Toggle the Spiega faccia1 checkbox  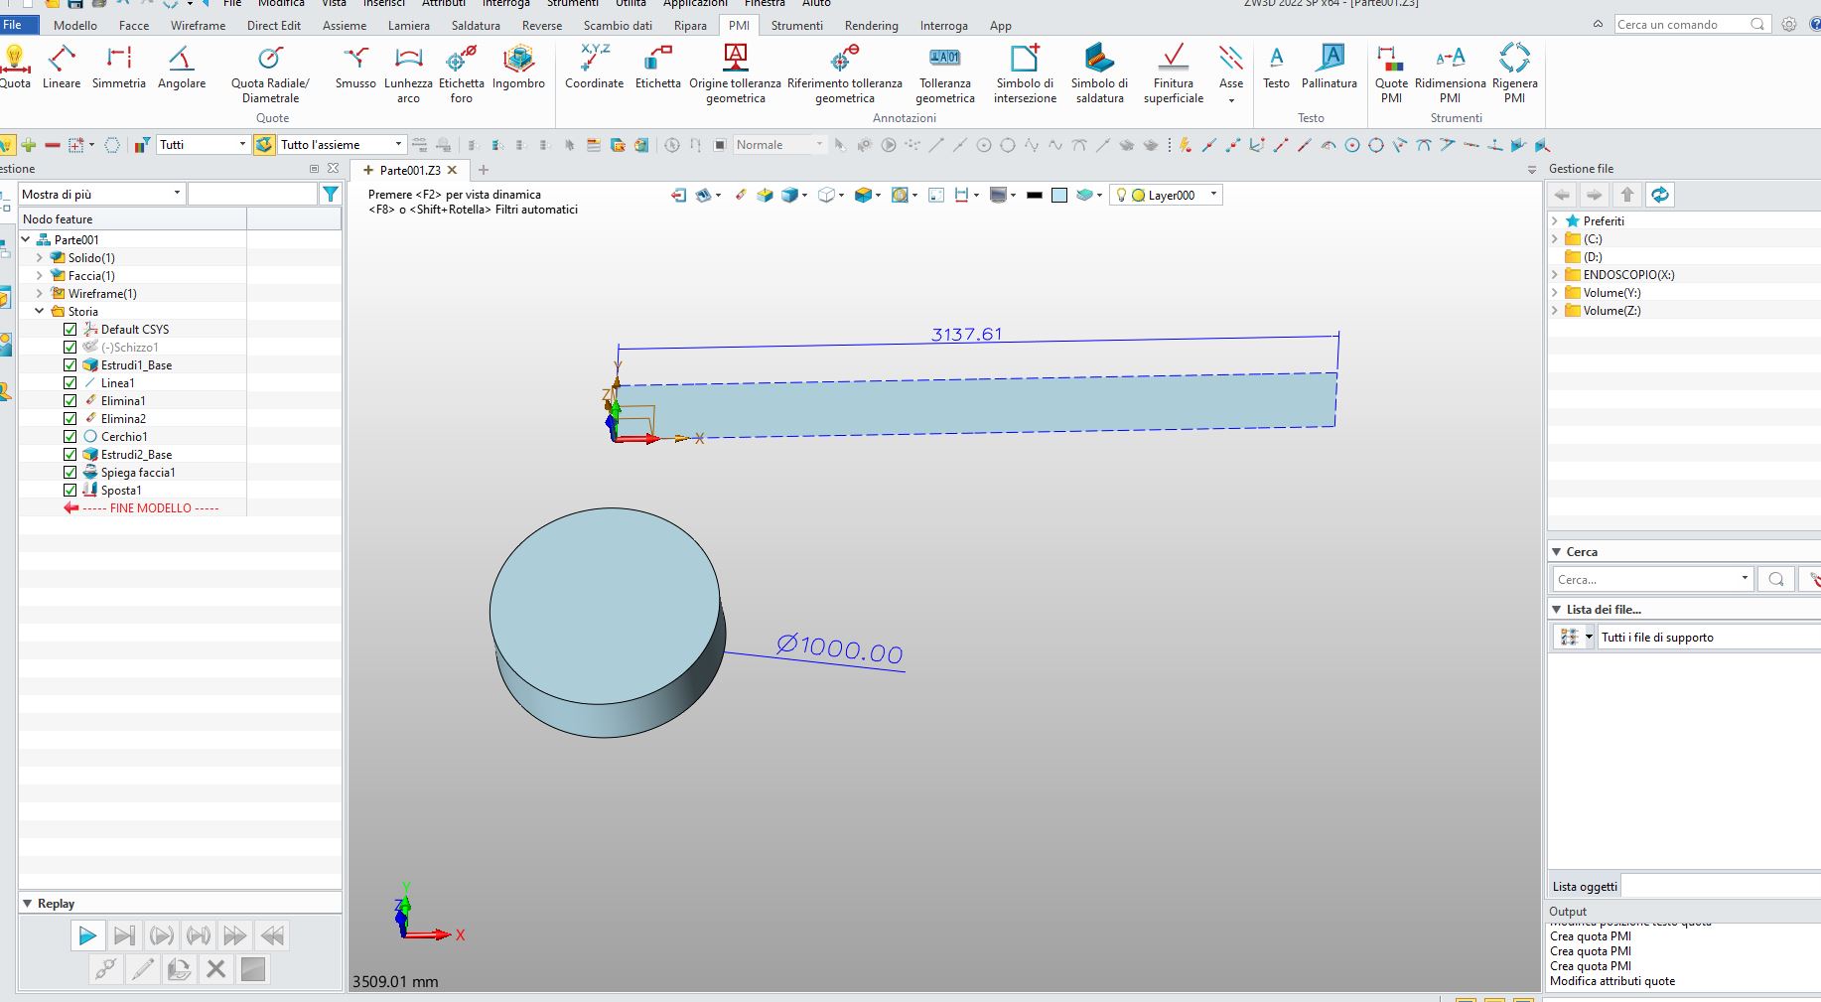(x=70, y=473)
